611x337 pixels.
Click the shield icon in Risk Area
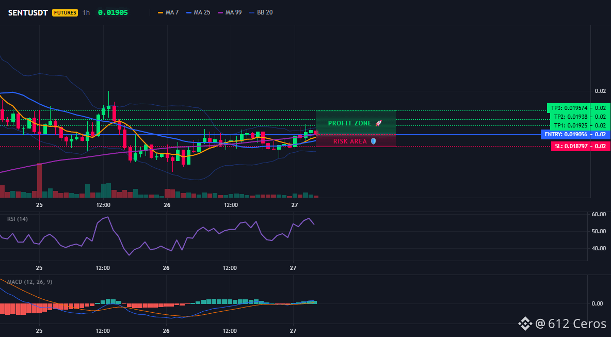coord(373,141)
